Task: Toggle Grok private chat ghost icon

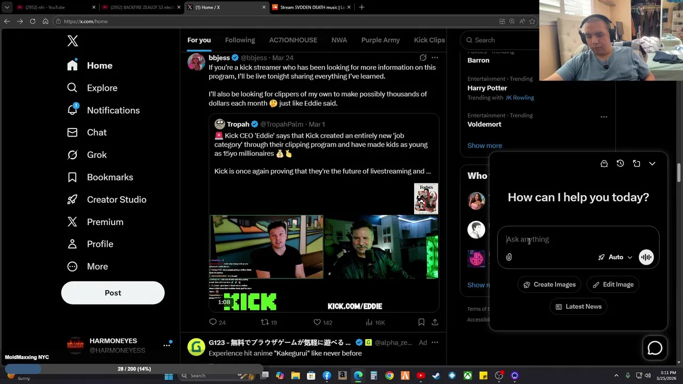Action: coord(604,164)
